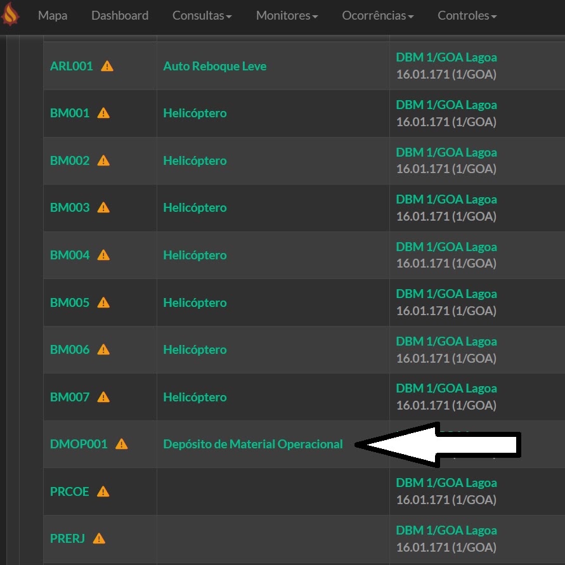Viewport: 565px width, 565px height.
Task: Open DBM 1/GOA Lagoa in BM007 row
Action: point(446,389)
